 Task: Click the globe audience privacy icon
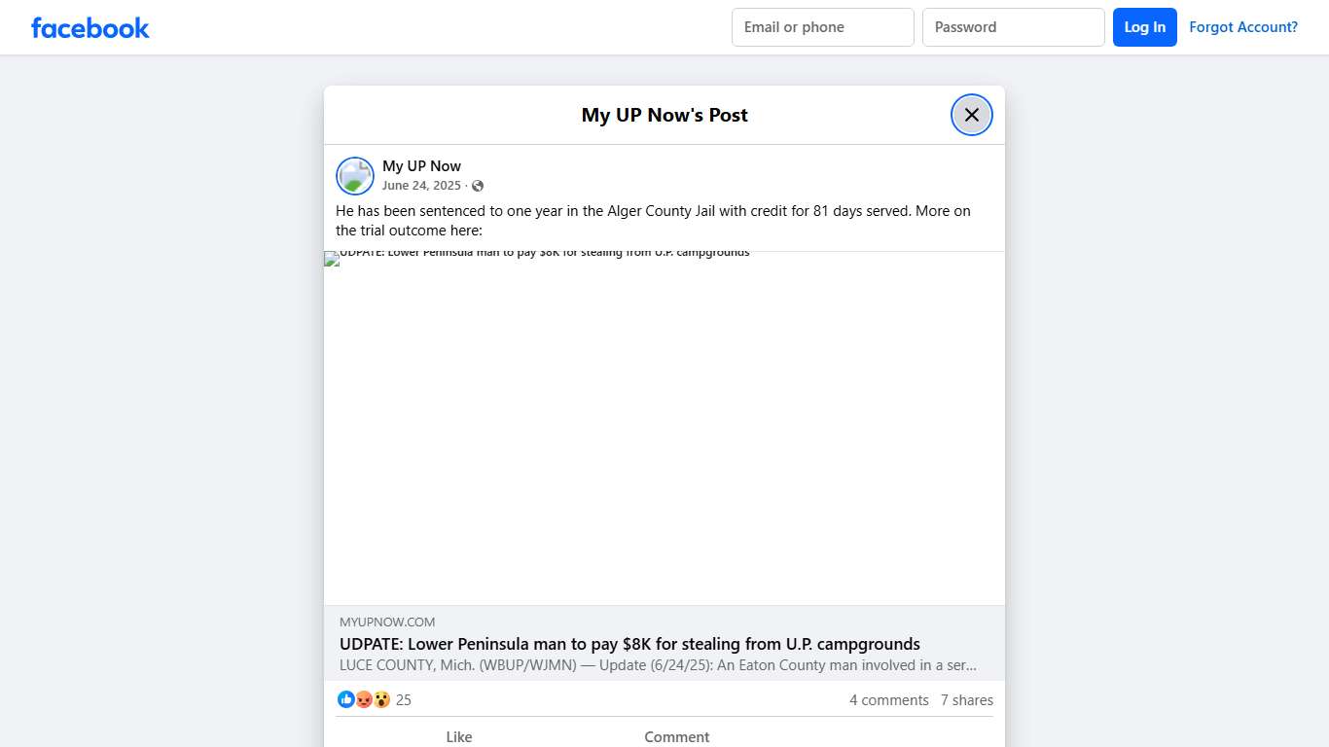click(478, 185)
